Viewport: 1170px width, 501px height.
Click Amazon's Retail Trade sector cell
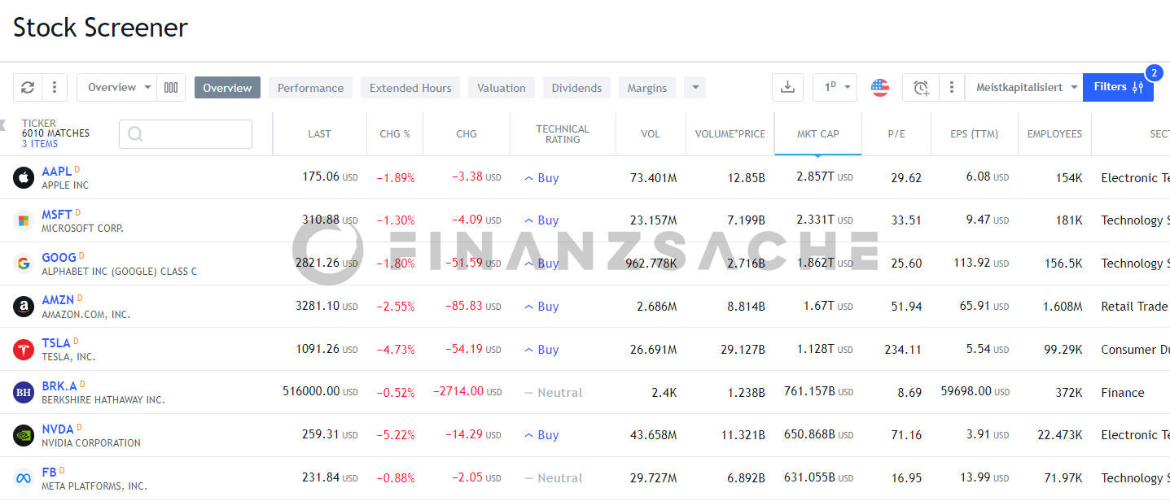[x=1134, y=307]
